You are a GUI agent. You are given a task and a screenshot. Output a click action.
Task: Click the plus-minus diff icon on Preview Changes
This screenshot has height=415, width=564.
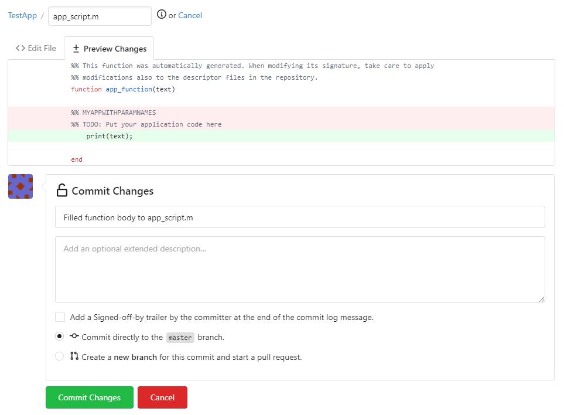pyautogui.click(x=76, y=49)
